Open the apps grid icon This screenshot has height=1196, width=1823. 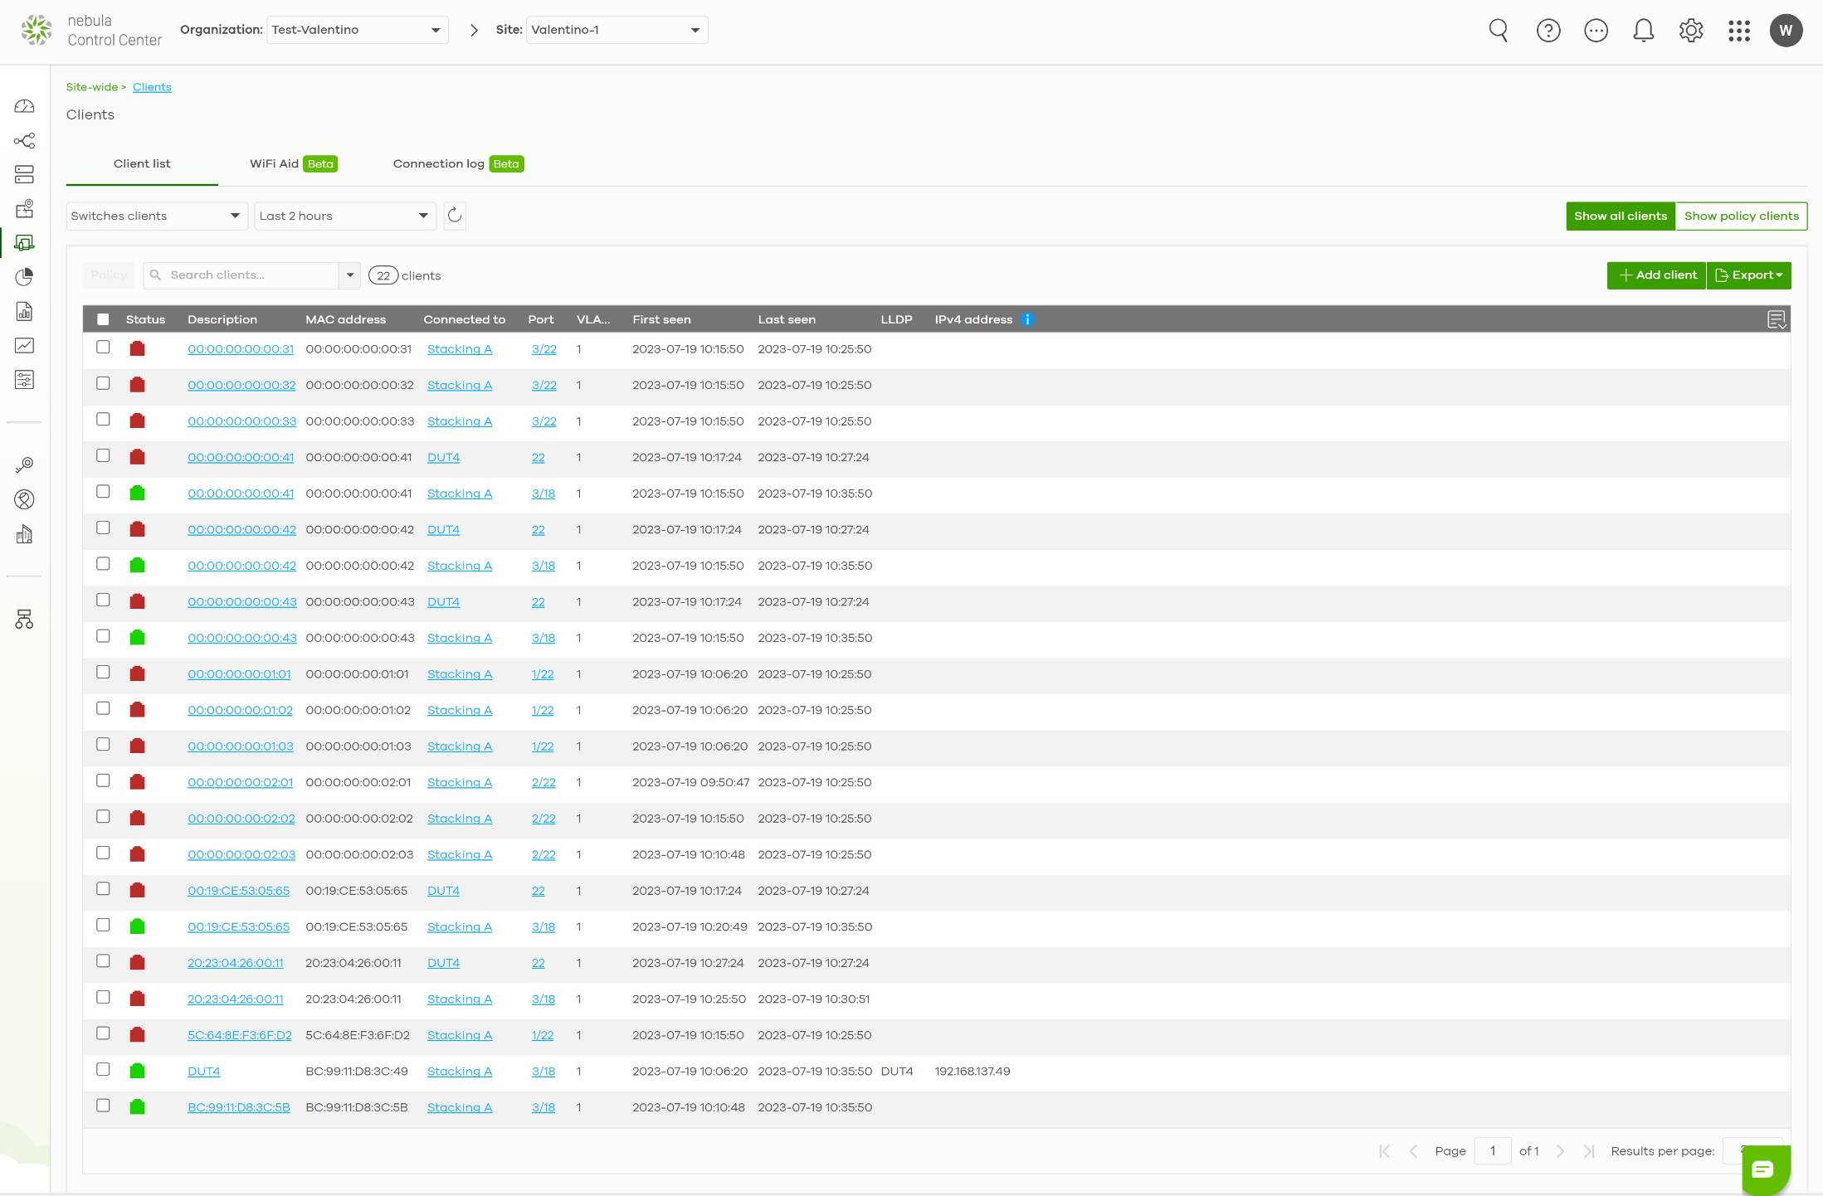(x=1738, y=31)
